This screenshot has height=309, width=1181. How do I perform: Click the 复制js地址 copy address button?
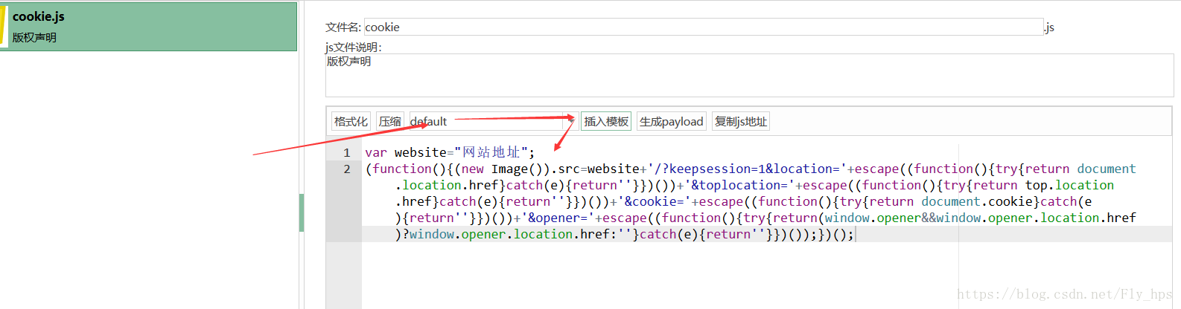(741, 121)
